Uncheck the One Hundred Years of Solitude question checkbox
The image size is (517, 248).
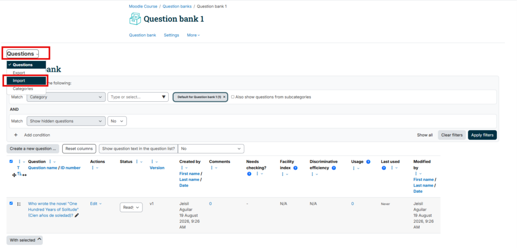tap(11, 204)
